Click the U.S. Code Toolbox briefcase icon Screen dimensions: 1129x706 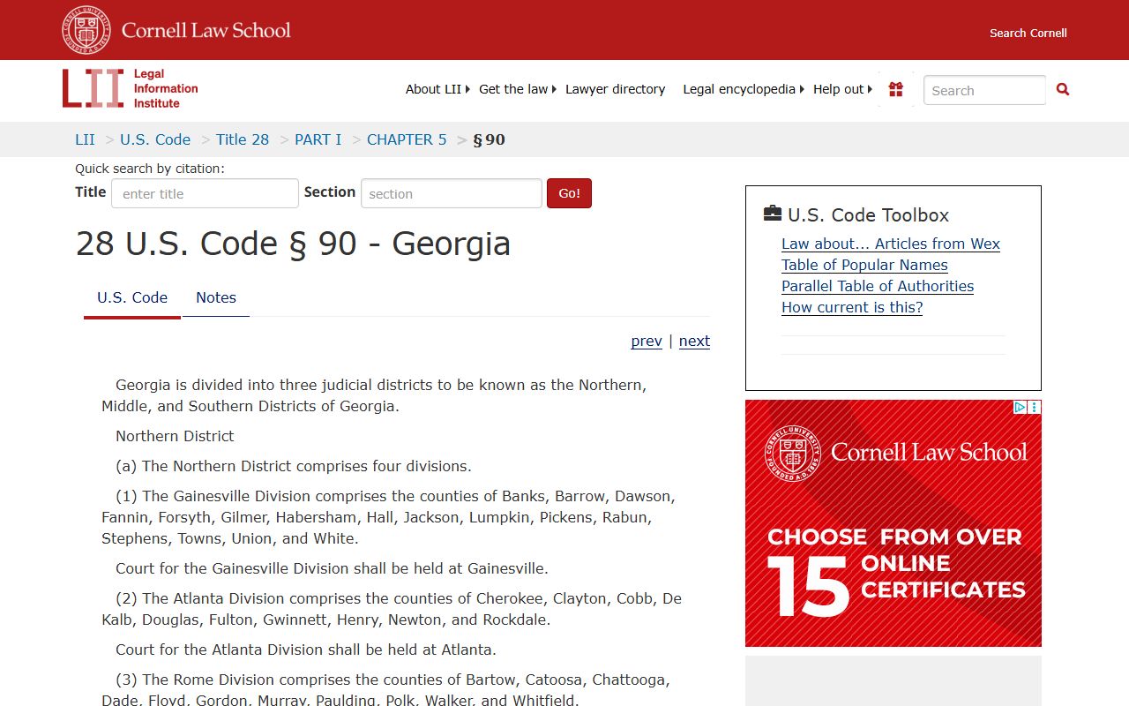773,214
